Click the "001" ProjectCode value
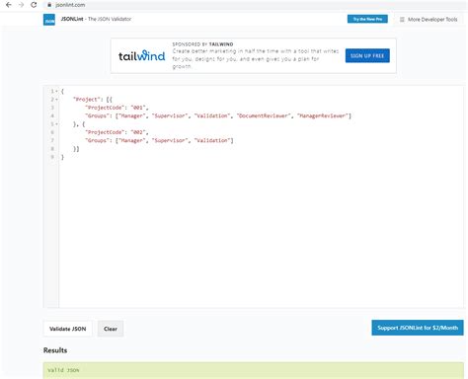This screenshot has height=379, width=468. [138, 108]
